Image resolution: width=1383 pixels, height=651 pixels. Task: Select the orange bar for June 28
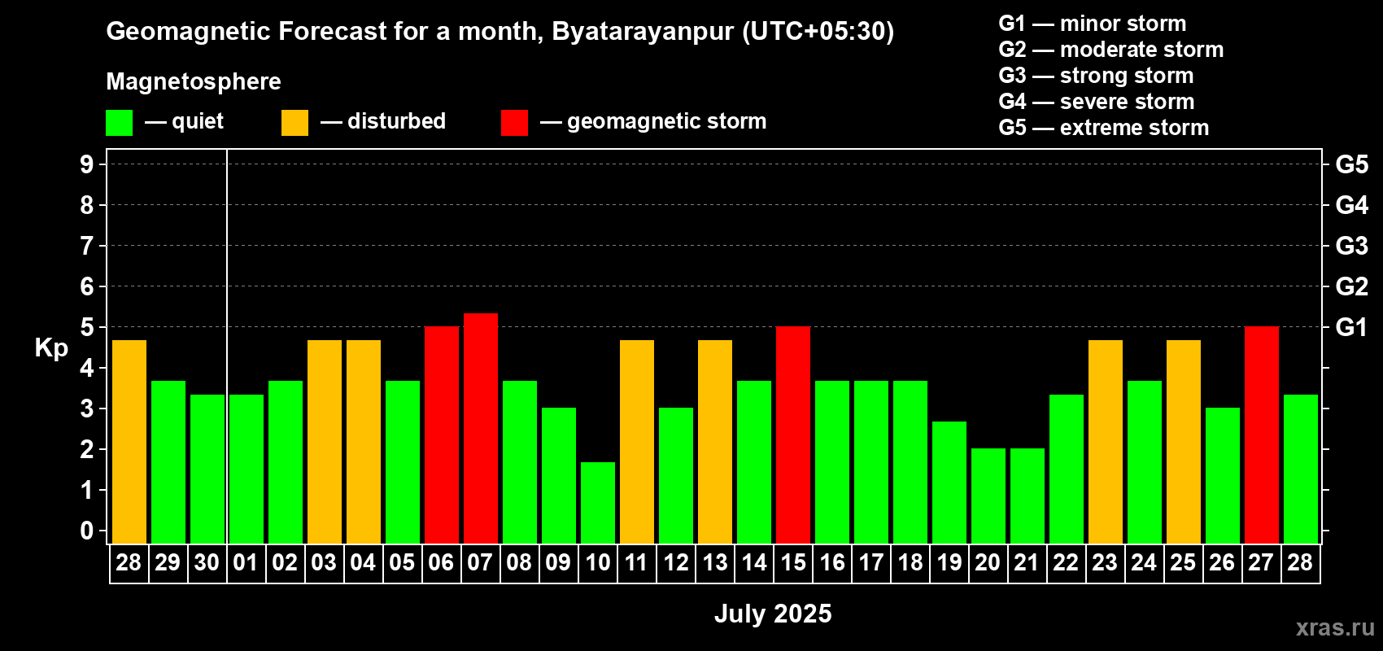pos(129,442)
